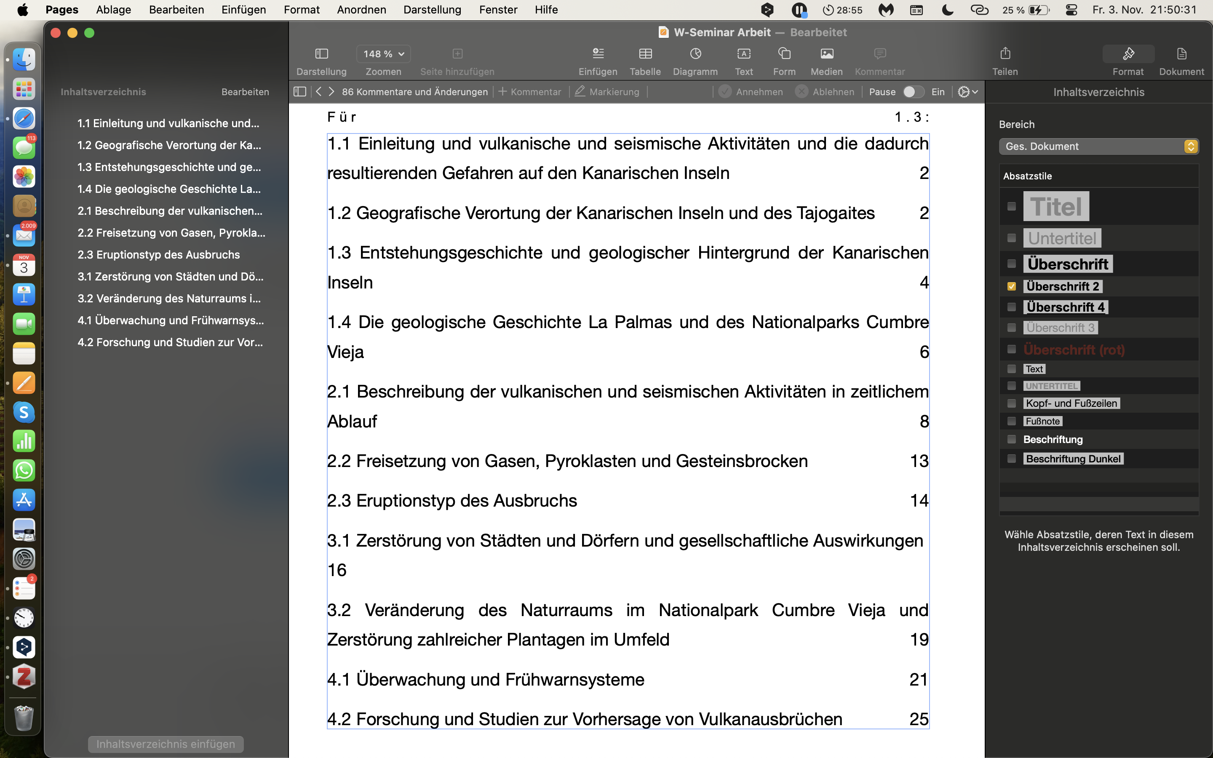
Task: Click the Safari icon in the Dock
Action: coord(24,119)
